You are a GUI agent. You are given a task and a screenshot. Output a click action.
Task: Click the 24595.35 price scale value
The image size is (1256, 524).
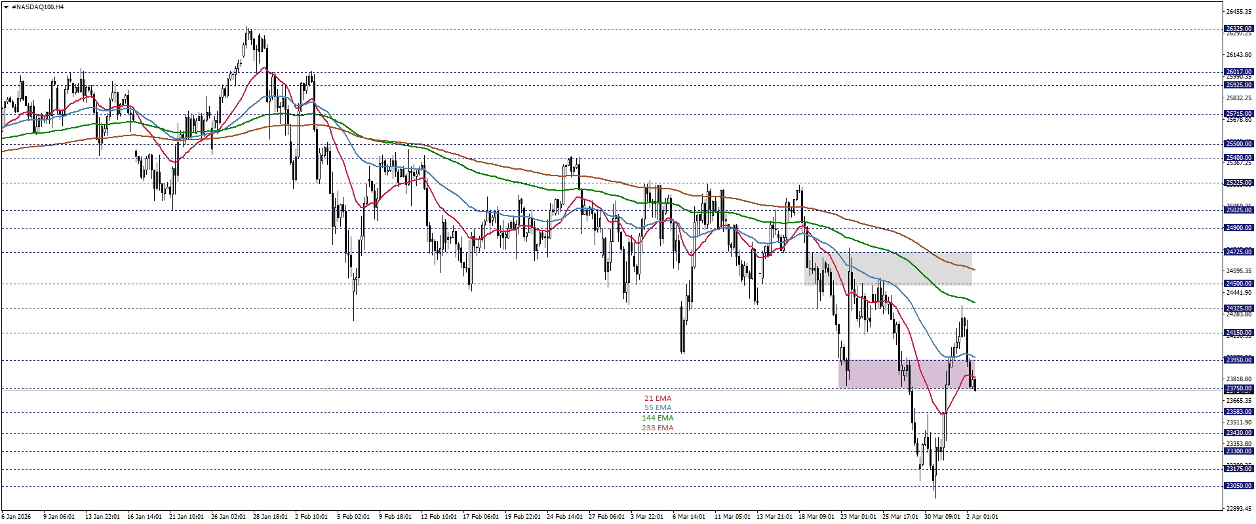[x=1239, y=271]
